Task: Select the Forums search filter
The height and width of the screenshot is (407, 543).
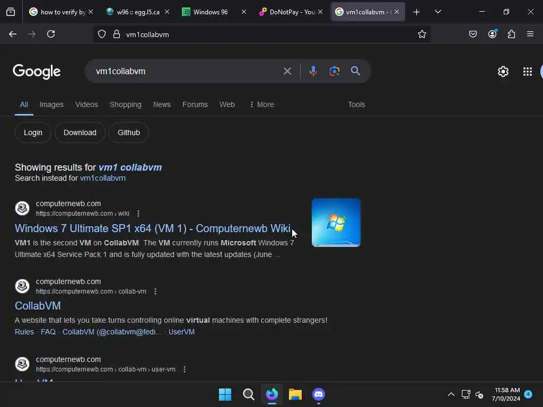Action: [x=195, y=104]
